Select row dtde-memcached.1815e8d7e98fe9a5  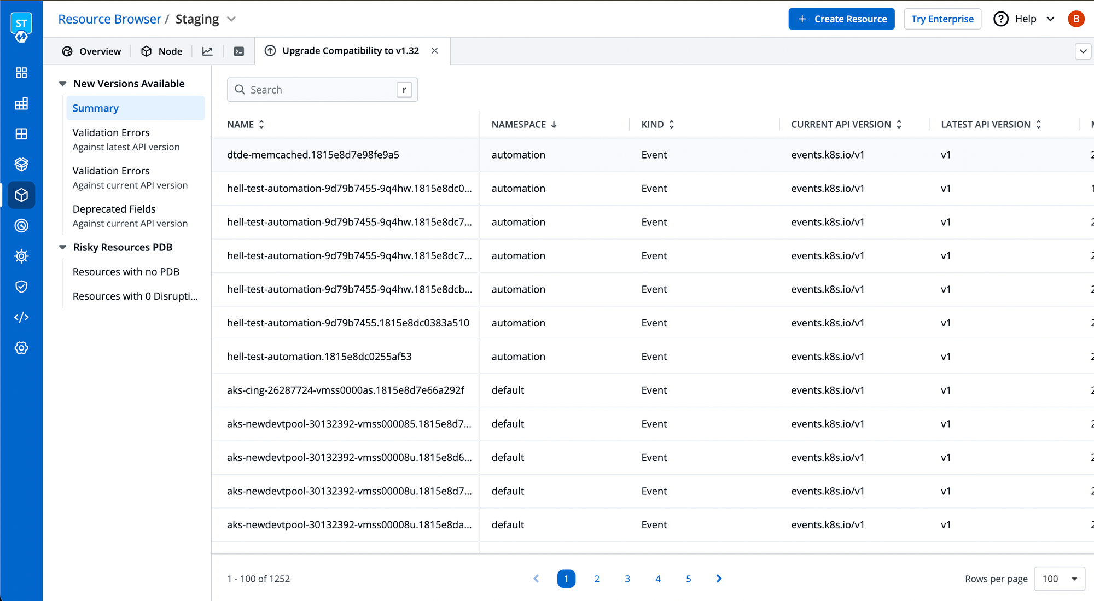[653, 155]
